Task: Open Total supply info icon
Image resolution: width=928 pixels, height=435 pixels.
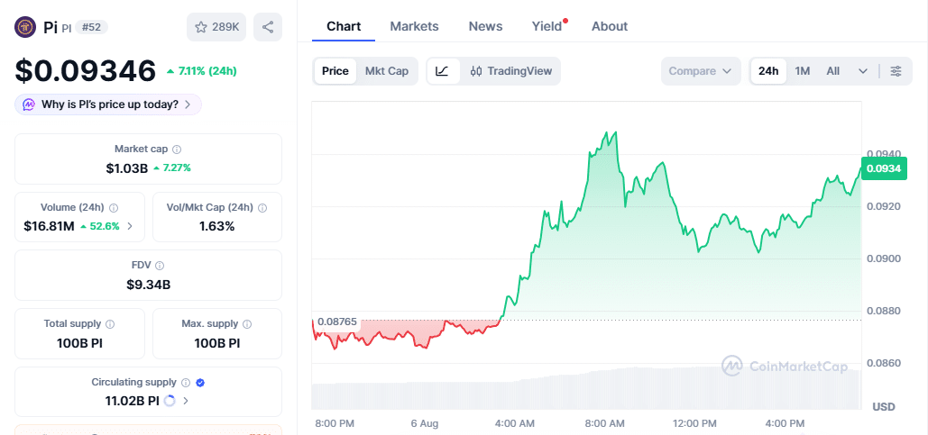Action: tap(110, 324)
